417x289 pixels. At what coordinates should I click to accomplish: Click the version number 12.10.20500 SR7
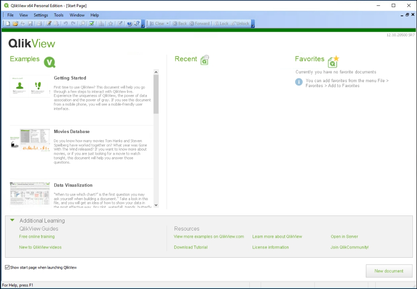400,35
